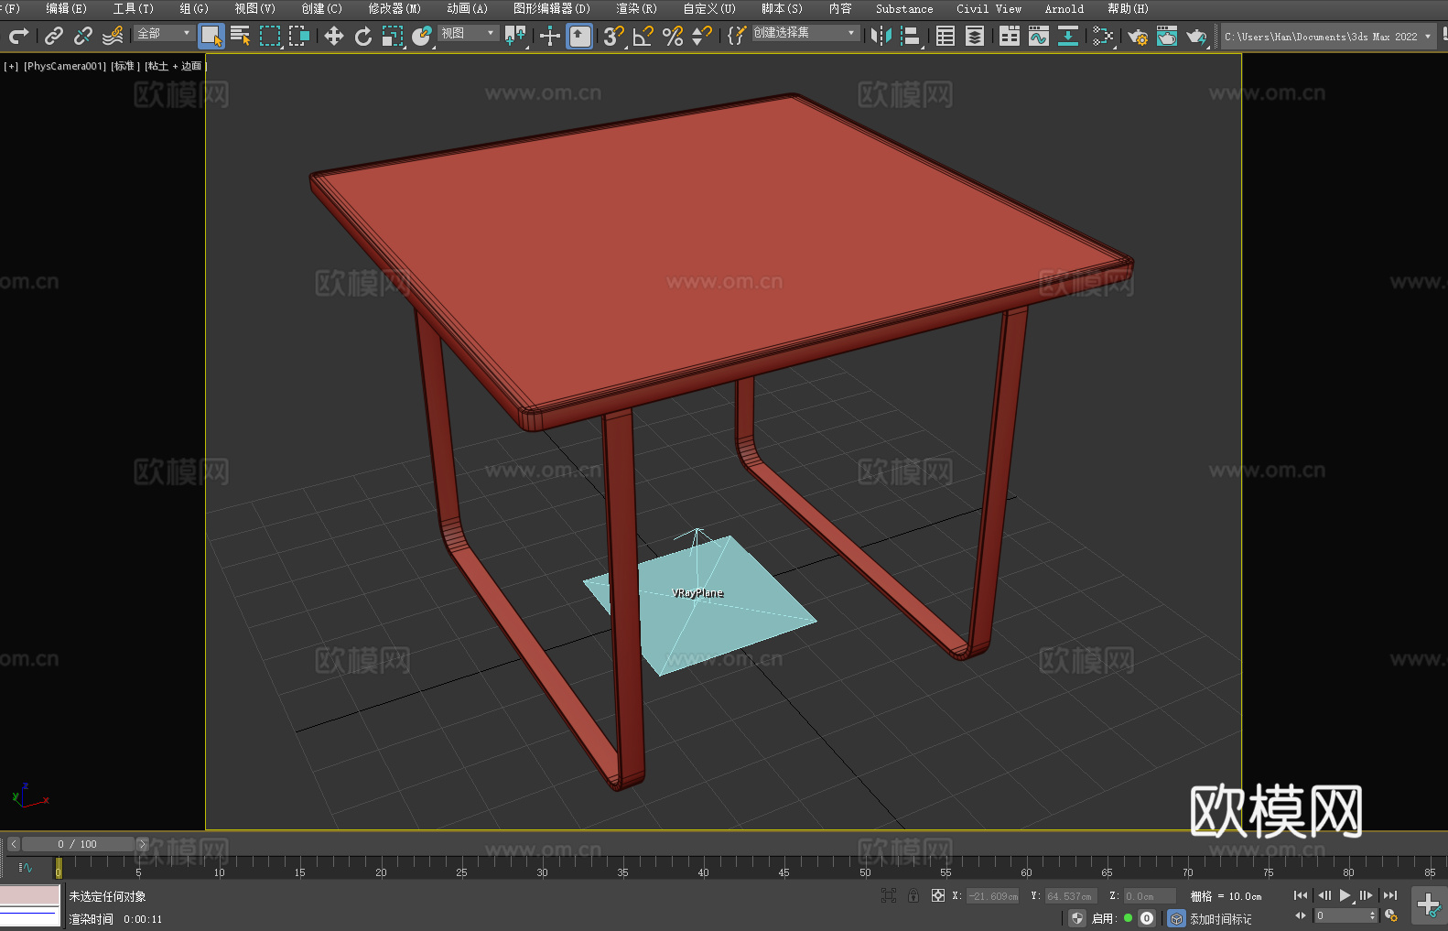Toggle Angle Snap
This screenshot has width=1448, height=931.
tap(643, 36)
